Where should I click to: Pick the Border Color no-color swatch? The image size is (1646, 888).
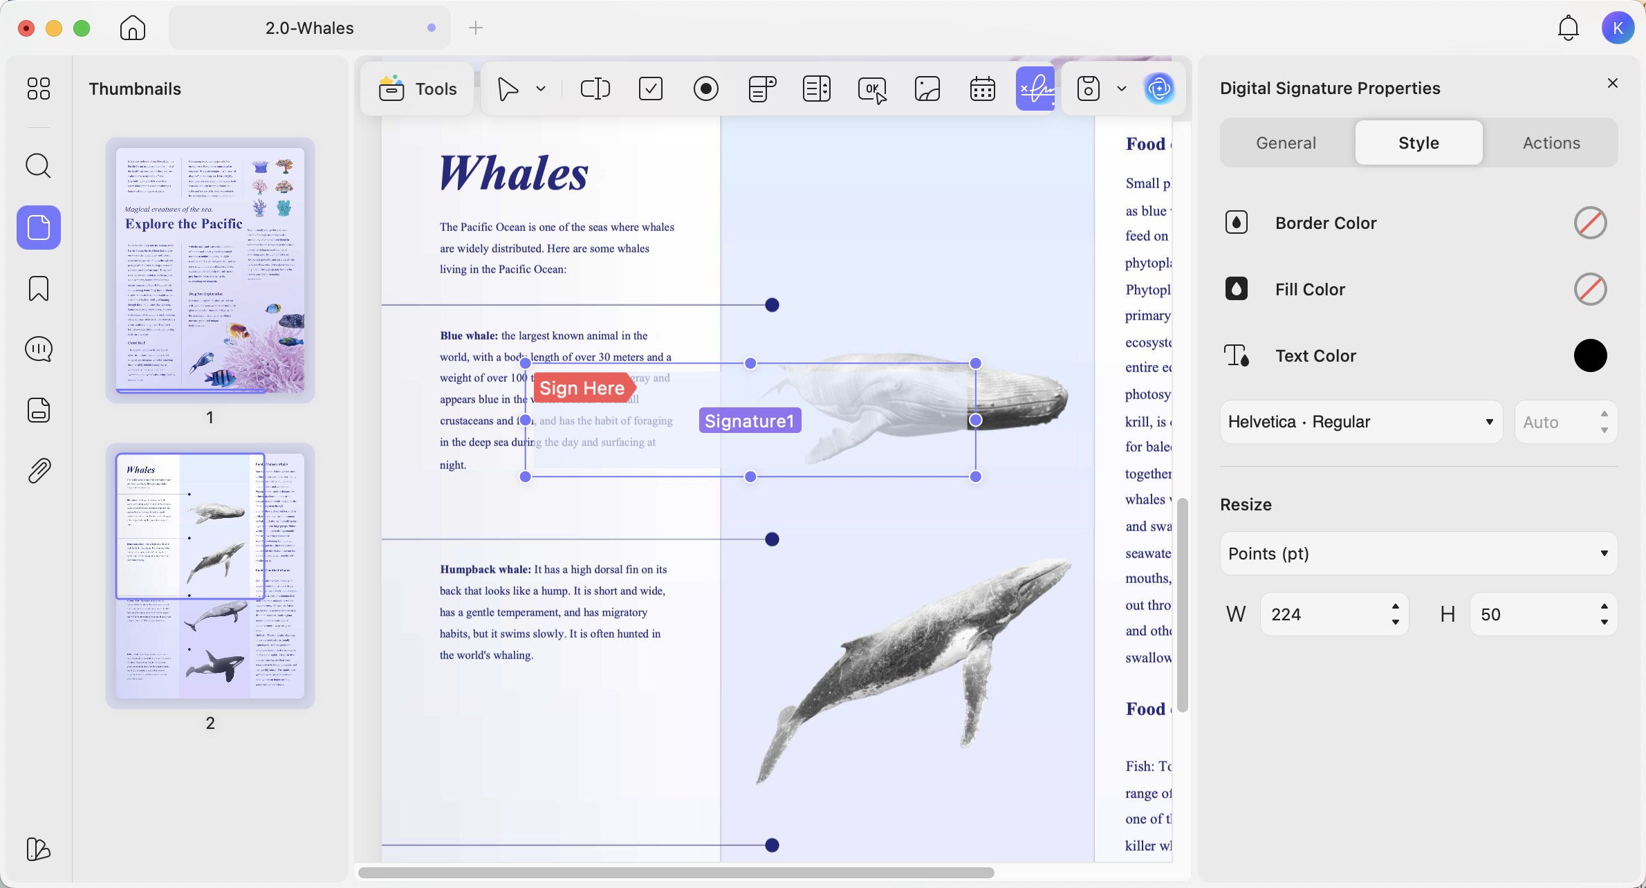1590,223
